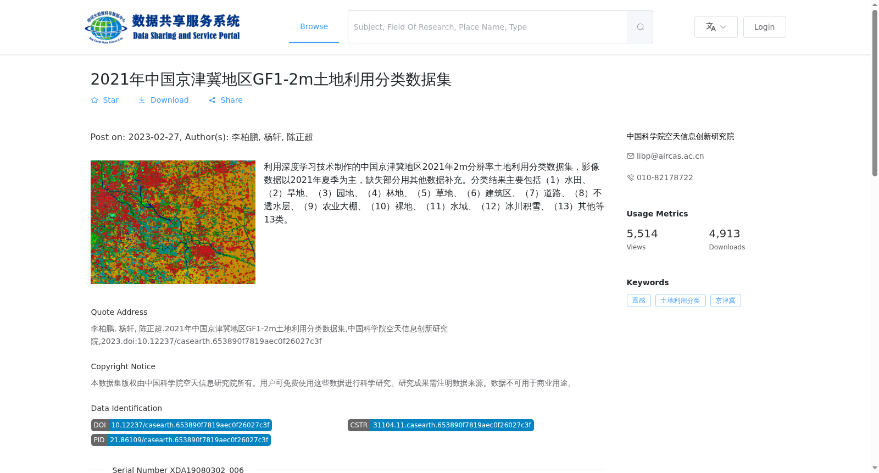Screen dimensions: 879x473
Task: Click the CSTR identifier badge
Action: 441,425
